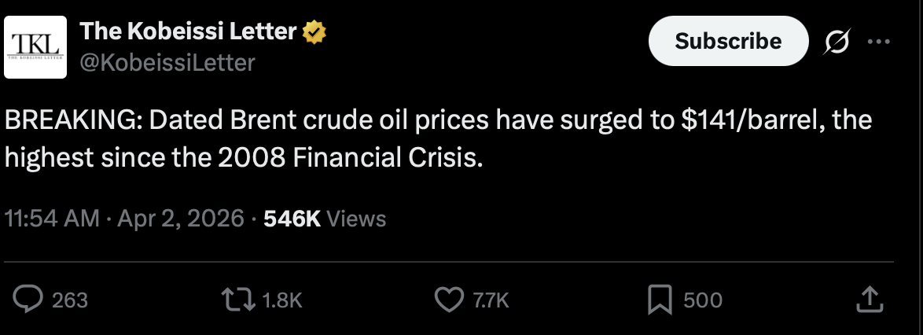Click the 7.7K likes count

click(x=491, y=300)
